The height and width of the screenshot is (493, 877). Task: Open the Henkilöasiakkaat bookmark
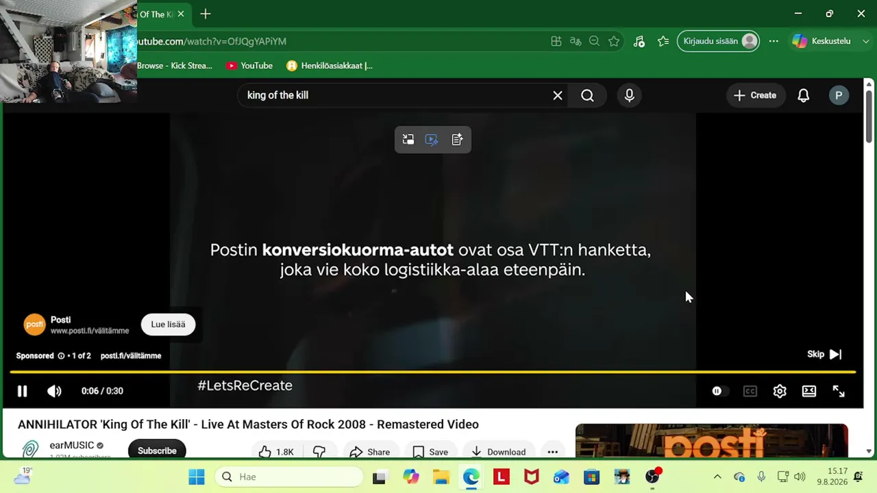click(330, 66)
